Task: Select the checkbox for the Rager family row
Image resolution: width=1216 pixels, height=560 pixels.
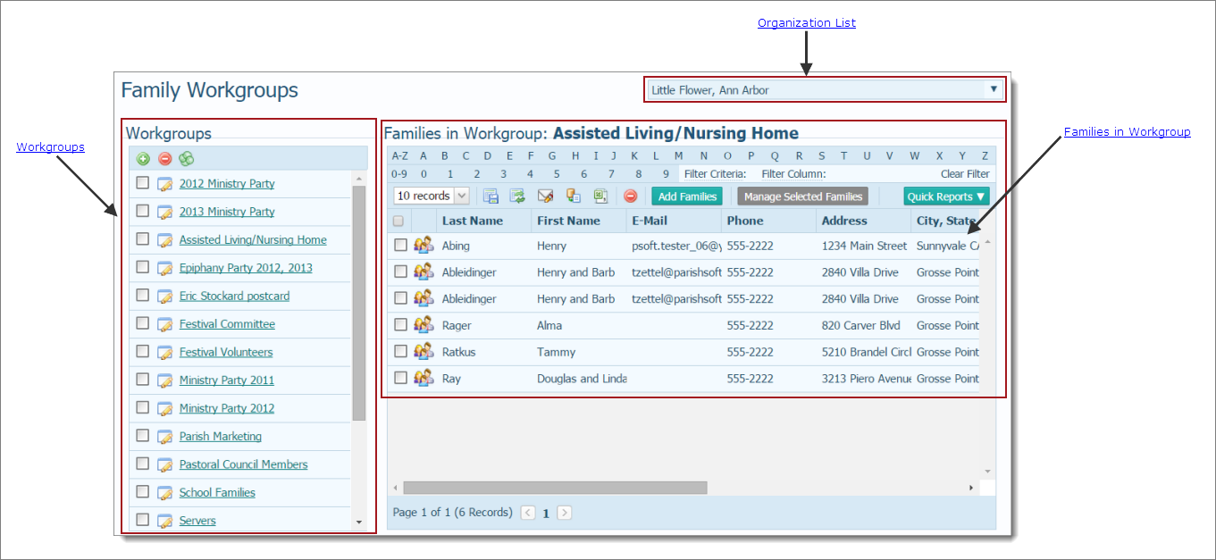Action: pos(400,325)
